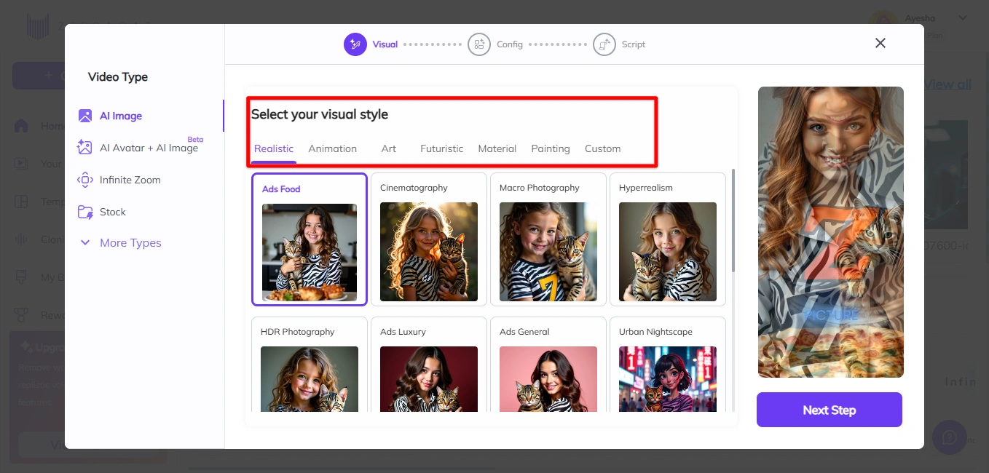Click the large style preview image
This screenshot has height=473, width=989.
click(831, 232)
